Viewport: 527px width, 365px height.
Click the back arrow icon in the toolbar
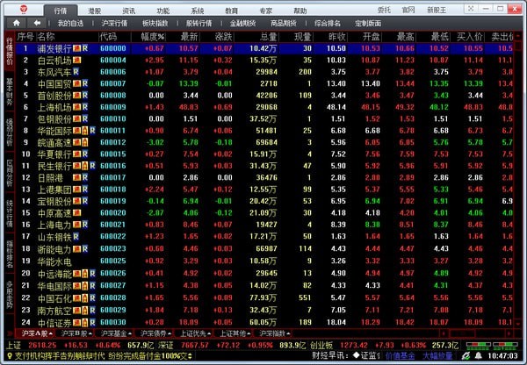(x=37, y=23)
